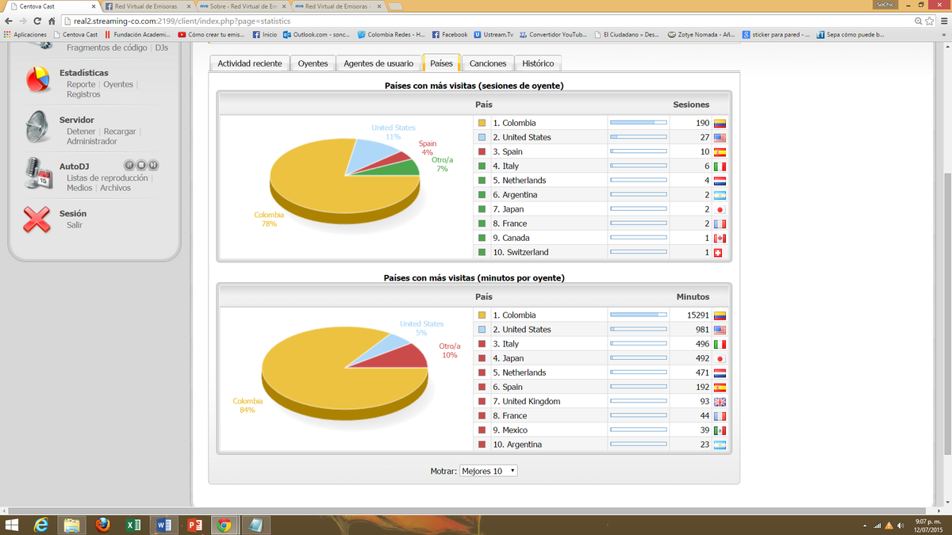
Task: Click the horizontal page scrollbar
Action: [468, 511]
